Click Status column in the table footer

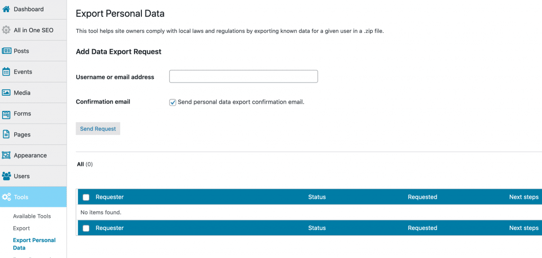(x=317, y=228)
